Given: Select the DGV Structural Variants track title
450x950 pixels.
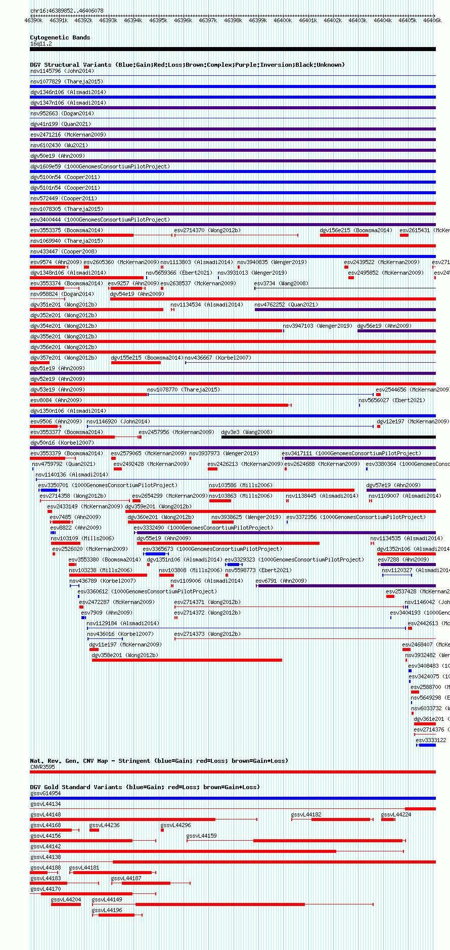Looking at the screenshot, I should pyautogui.click(x=188, y=65).
